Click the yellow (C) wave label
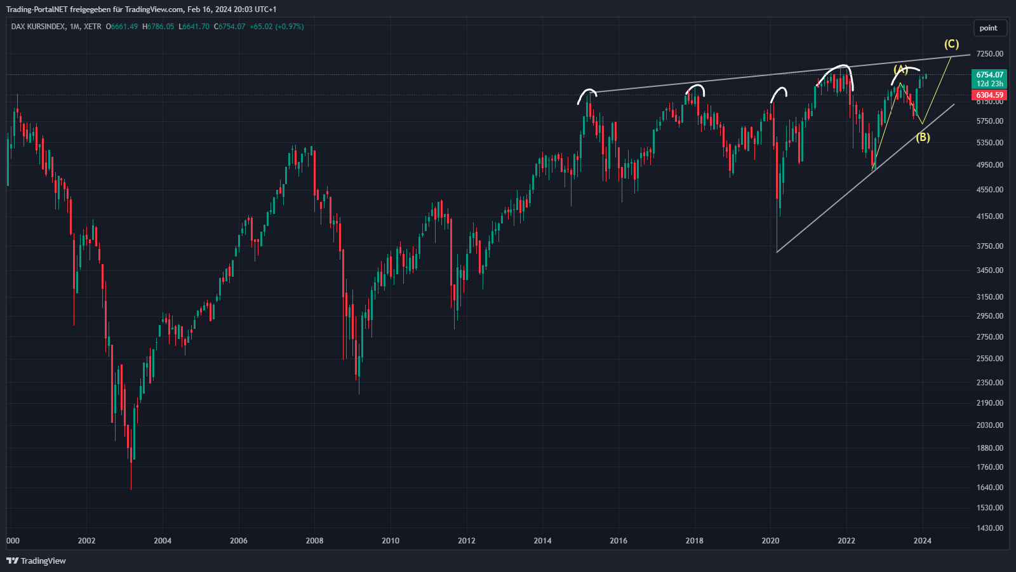 click(951, 44)
